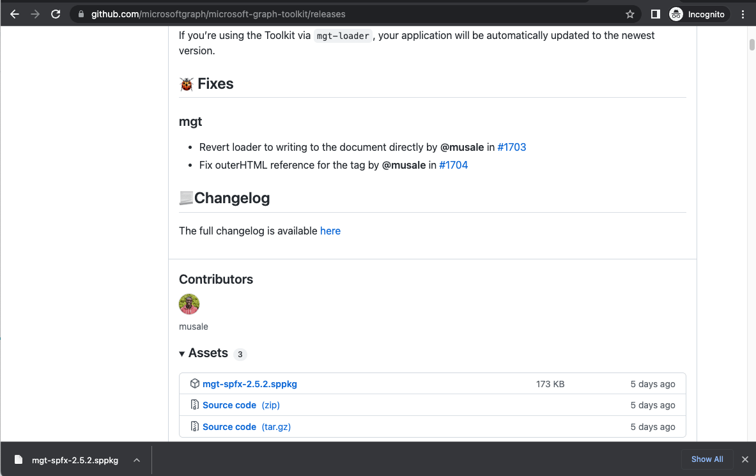
Task: Reload the page with refresh icon
Action: [x=56, y=14]
